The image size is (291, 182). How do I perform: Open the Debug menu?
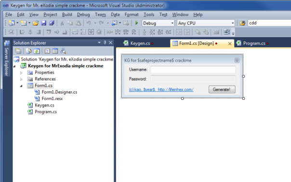(x=83, y=14)
